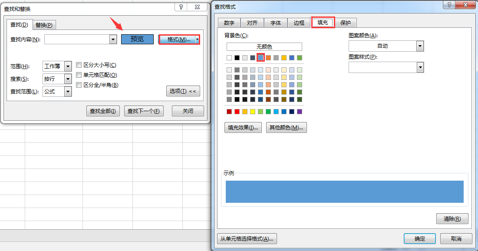Toggle the 区分大小写(C) checkbox
The height and width of the screenshot is (251, 478).
(79, 65)
